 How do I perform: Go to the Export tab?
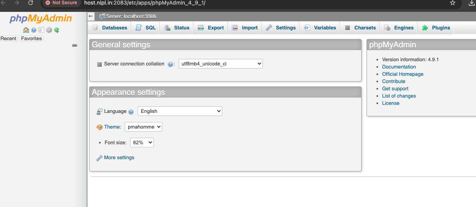click(x=211, y=28)
